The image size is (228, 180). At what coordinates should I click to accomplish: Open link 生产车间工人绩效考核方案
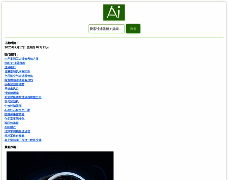point(21,59)
